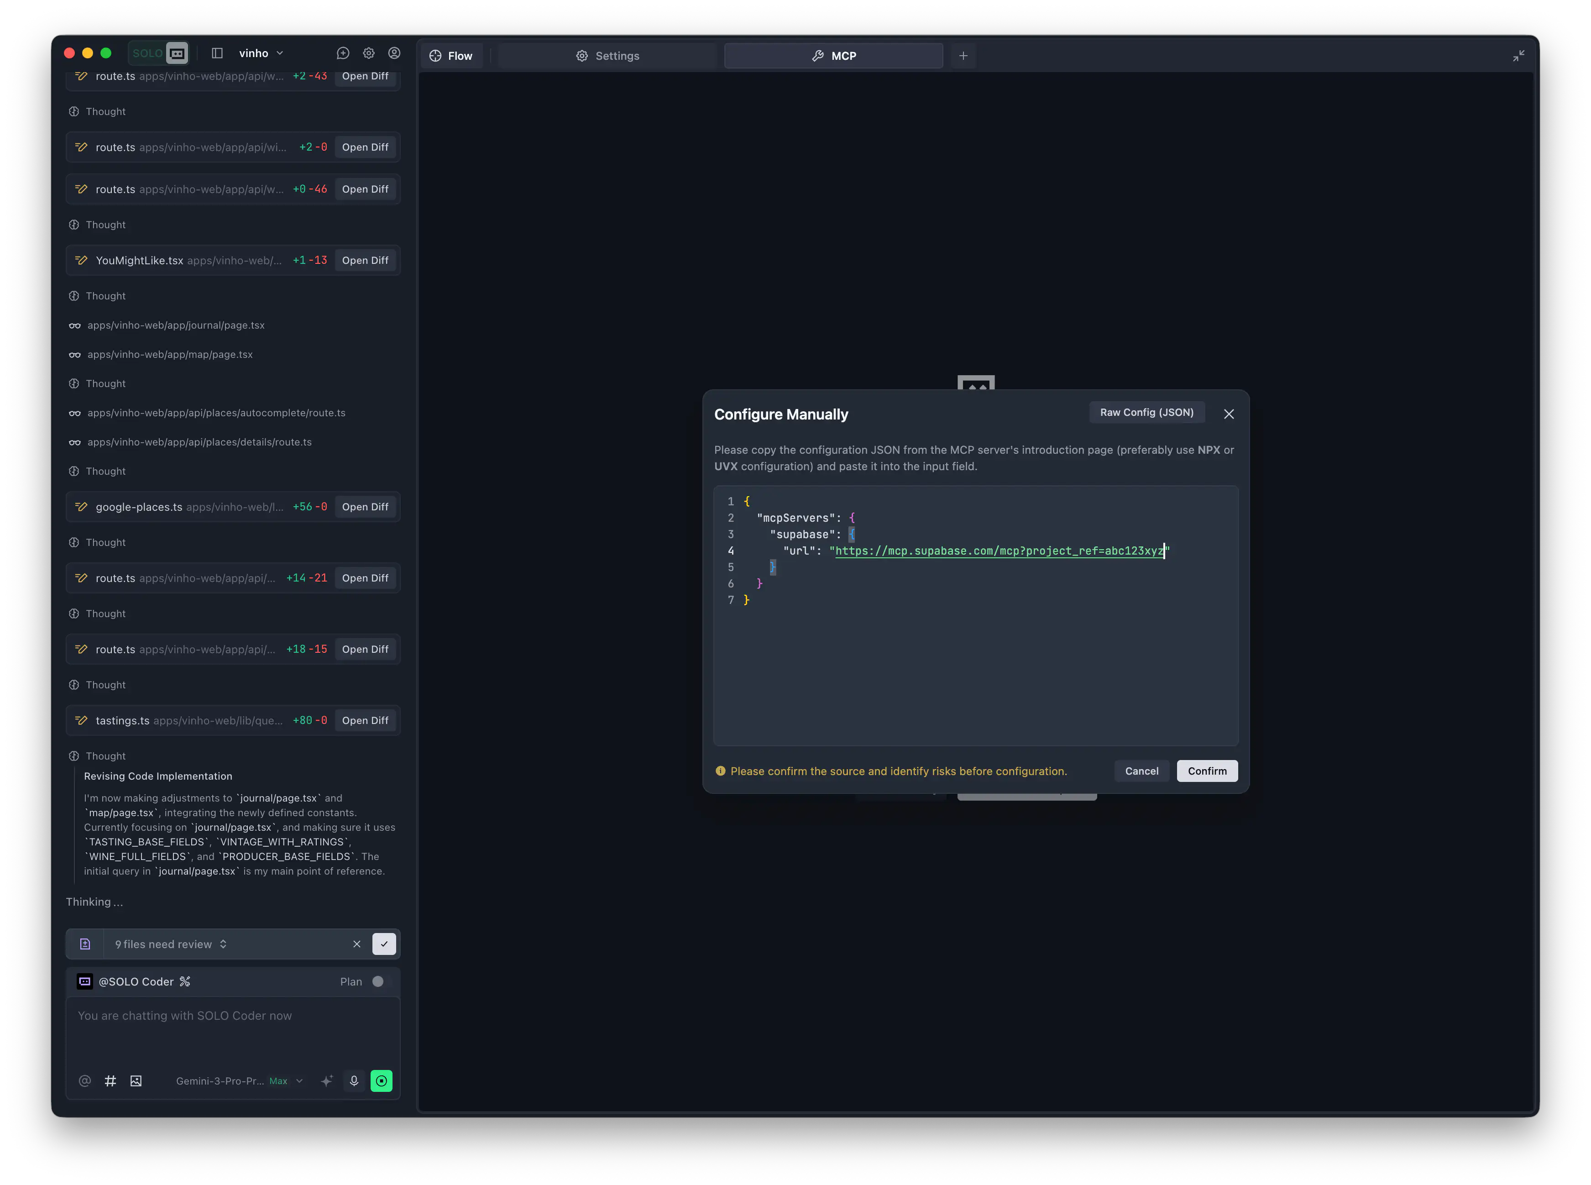Collapse the Thought titled Revising Code Implementation
The image size is (1591, 1185).
(x=97, y=756)
